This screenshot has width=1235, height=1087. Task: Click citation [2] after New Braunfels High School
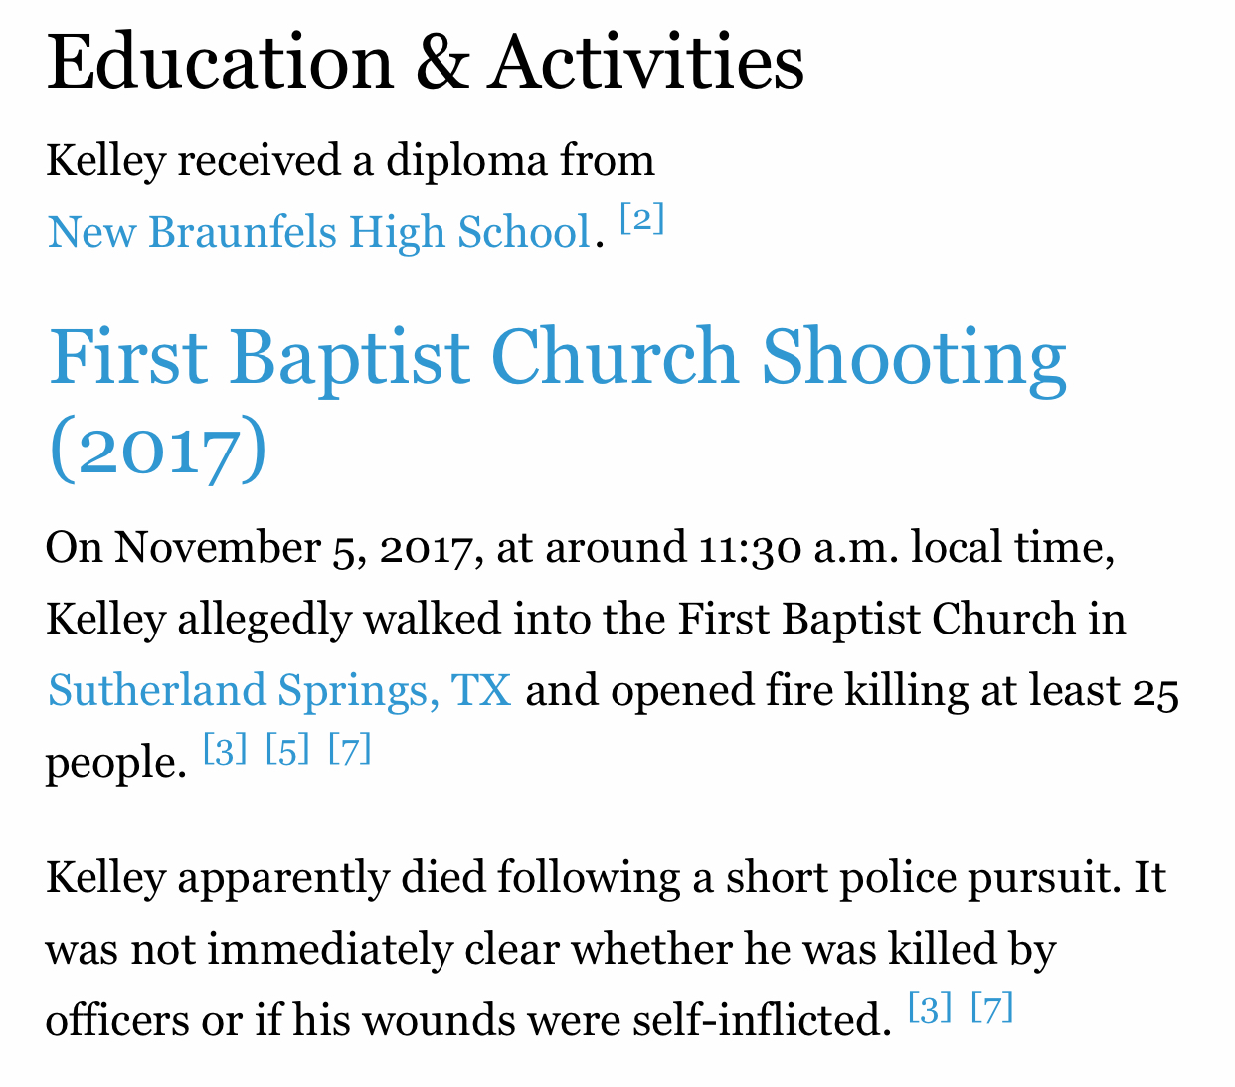point(642,219)
